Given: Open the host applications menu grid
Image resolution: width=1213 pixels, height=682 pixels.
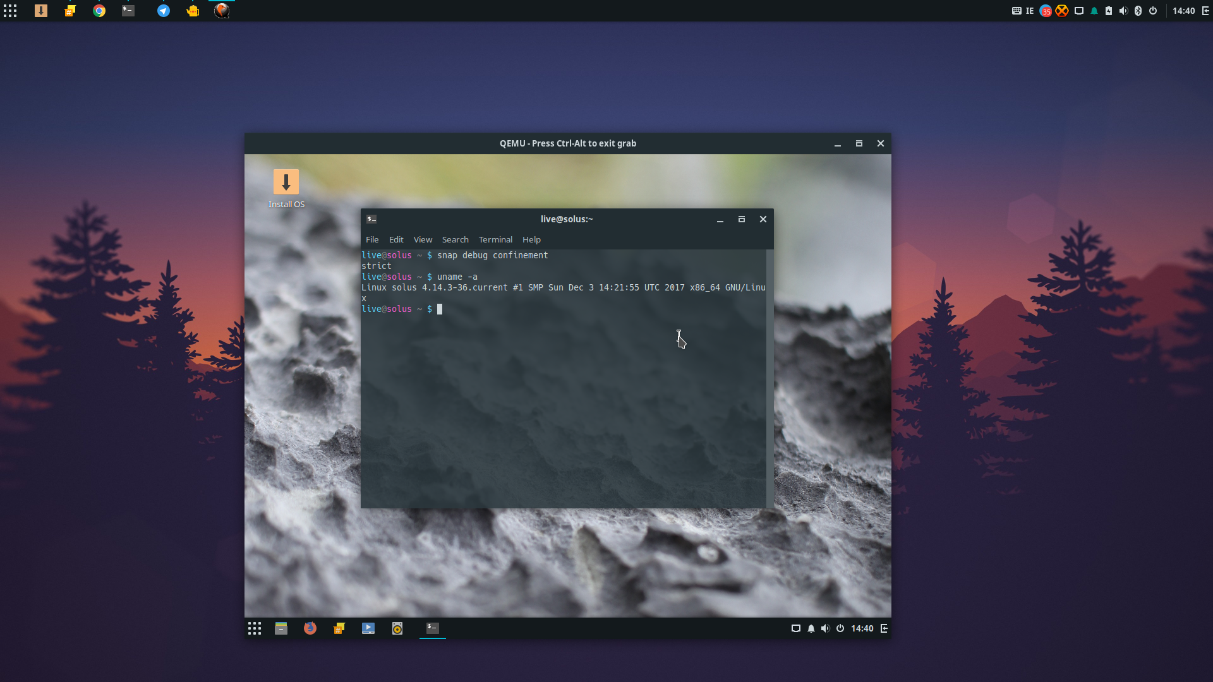Looking at the screenshot, I should pos(10,11).
